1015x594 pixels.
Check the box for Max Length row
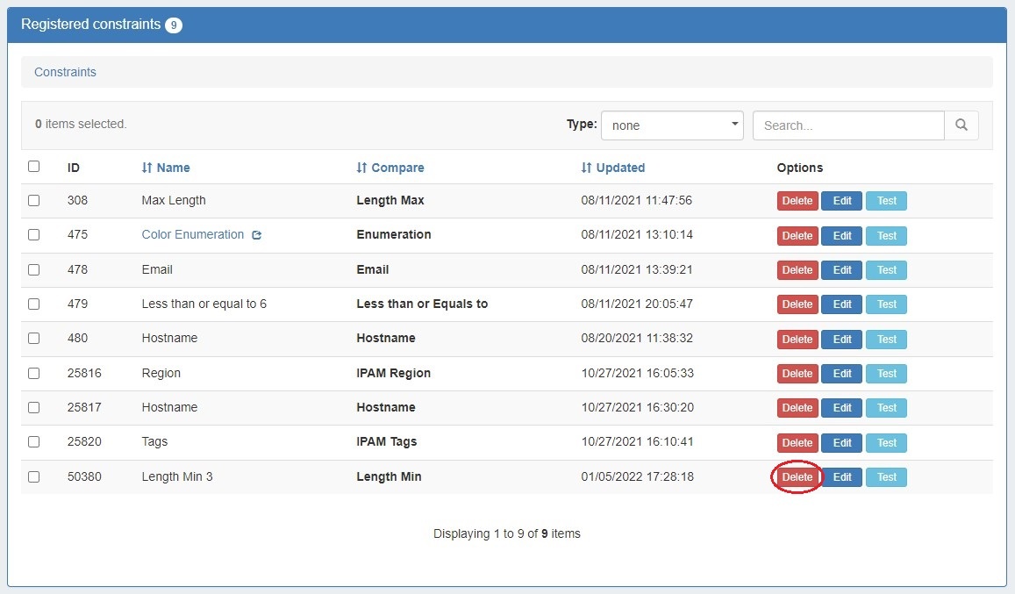click(x=33, y=200)
